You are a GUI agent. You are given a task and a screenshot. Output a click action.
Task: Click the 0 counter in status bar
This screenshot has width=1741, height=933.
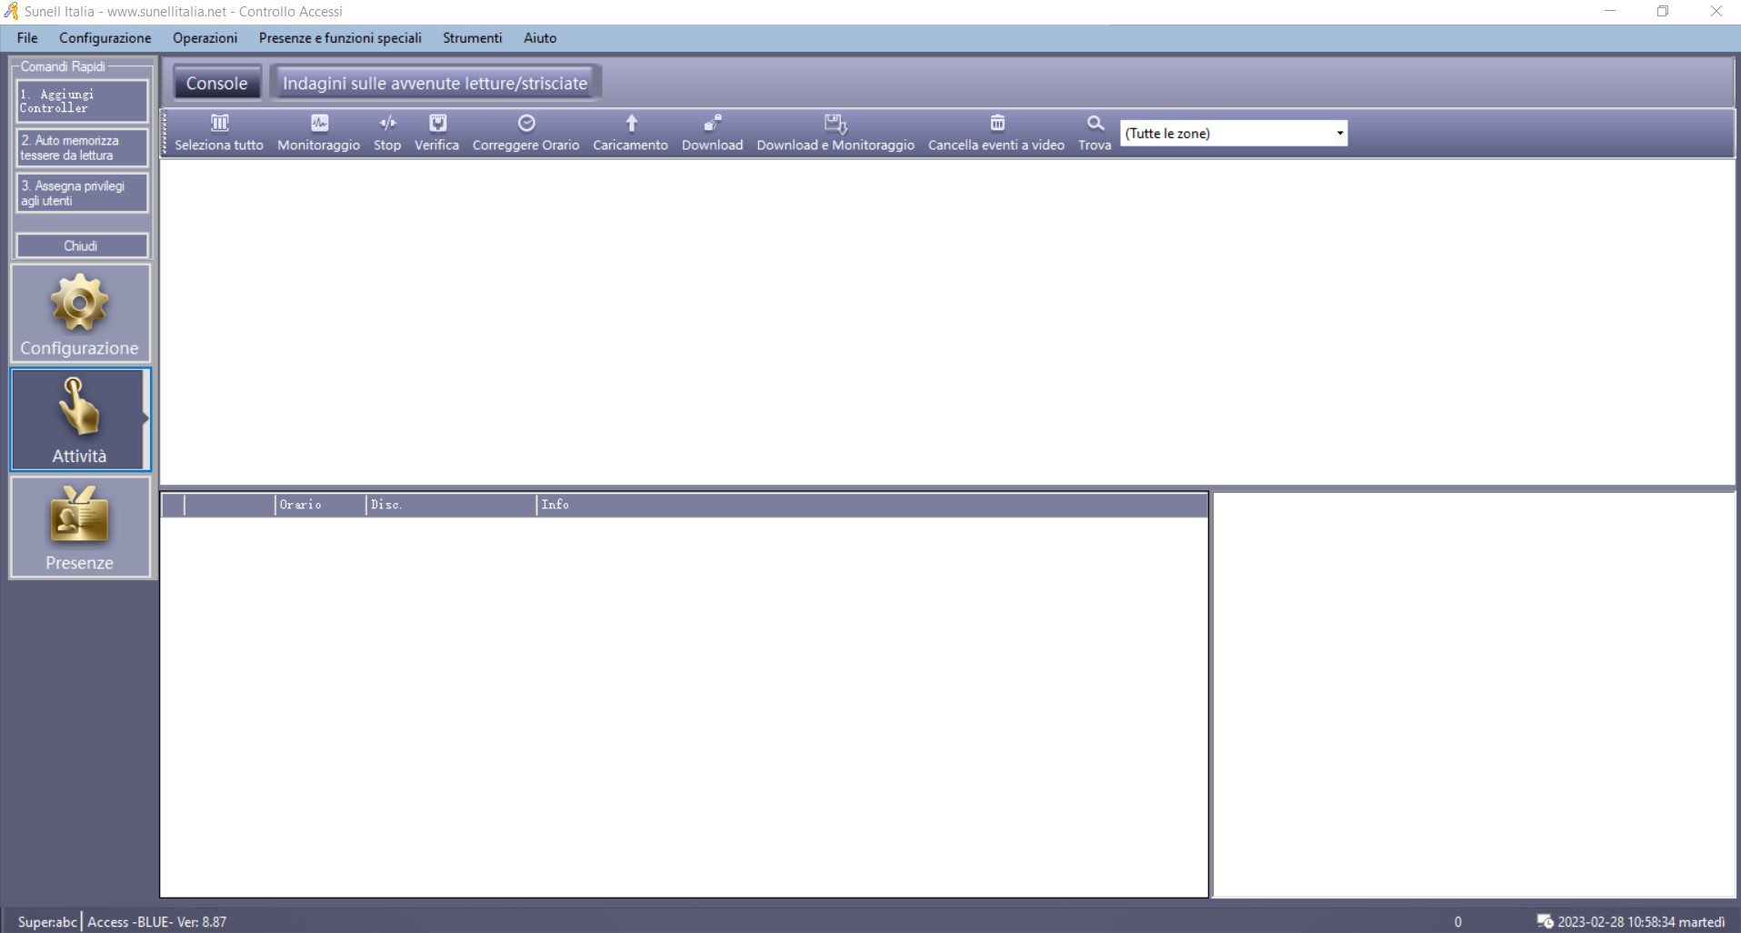pyautogui.click(x=1458, y=922)
